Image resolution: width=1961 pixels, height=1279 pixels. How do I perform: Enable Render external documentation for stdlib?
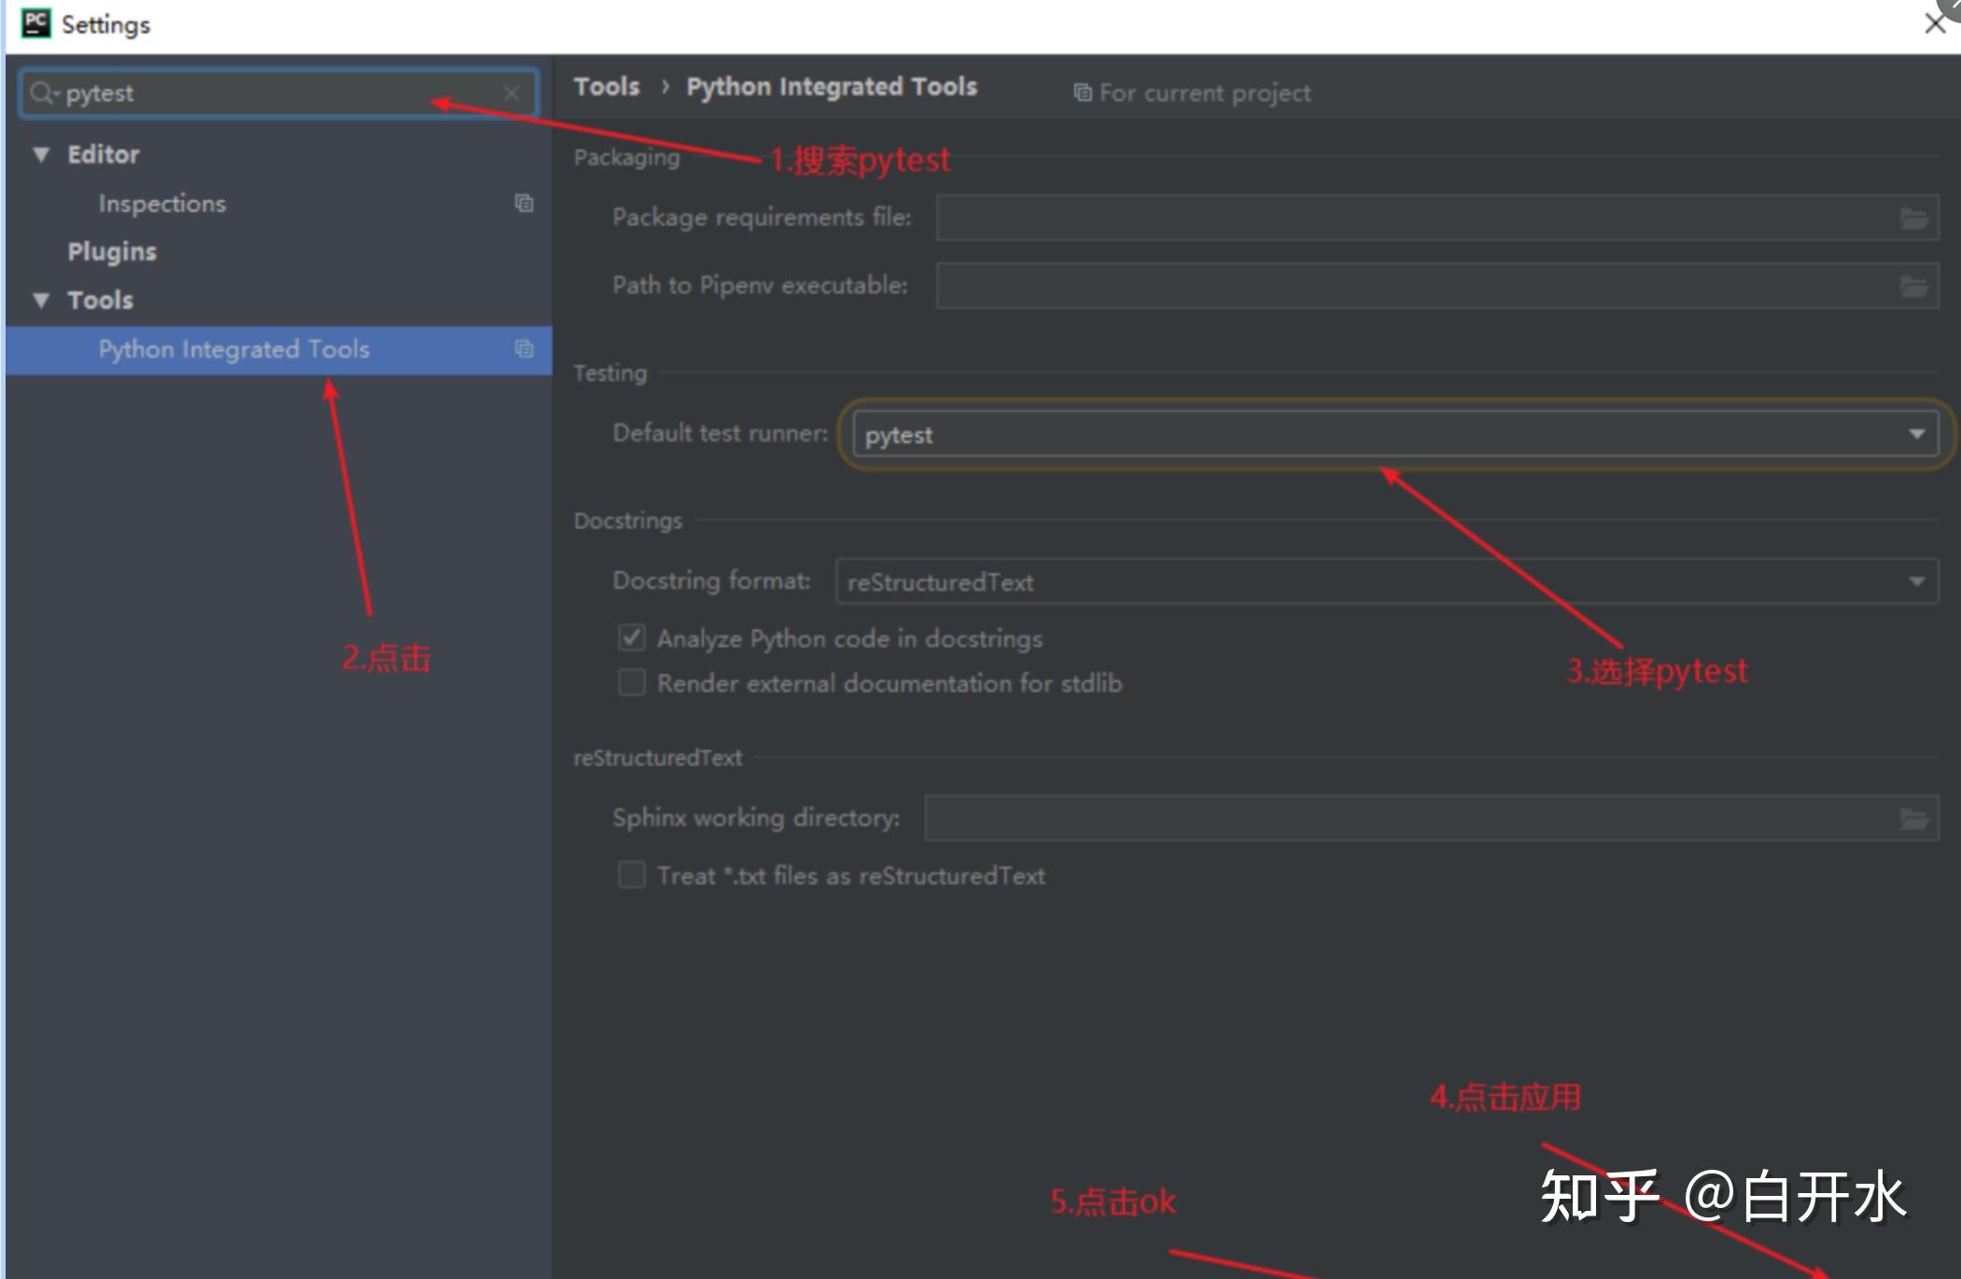click(x=632, y=682)
